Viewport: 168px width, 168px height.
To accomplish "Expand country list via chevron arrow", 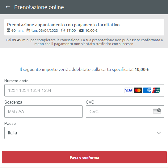I will pos(159,133).
